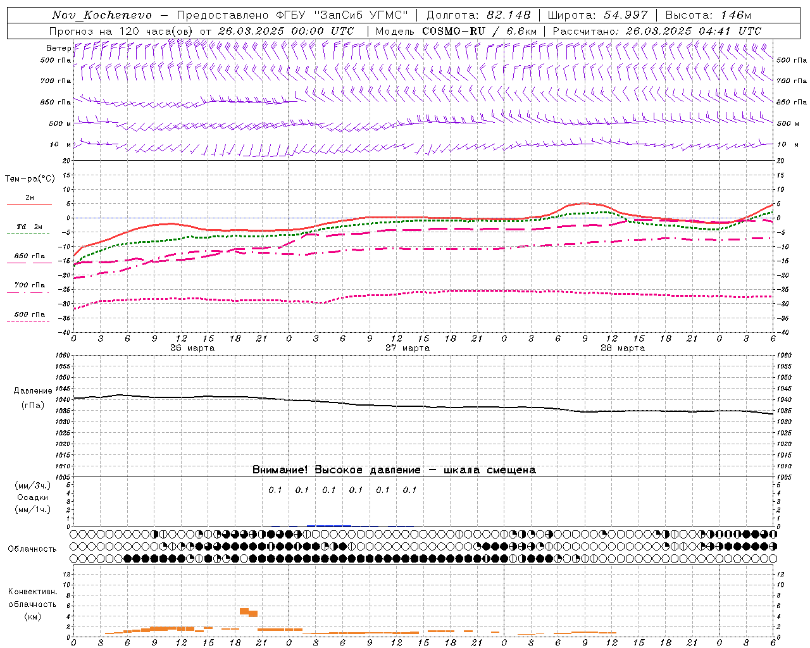Click the '(мм/3ч.)' precipitation unit label
Viewport: 810px width, 648px height.
point(32,485)
